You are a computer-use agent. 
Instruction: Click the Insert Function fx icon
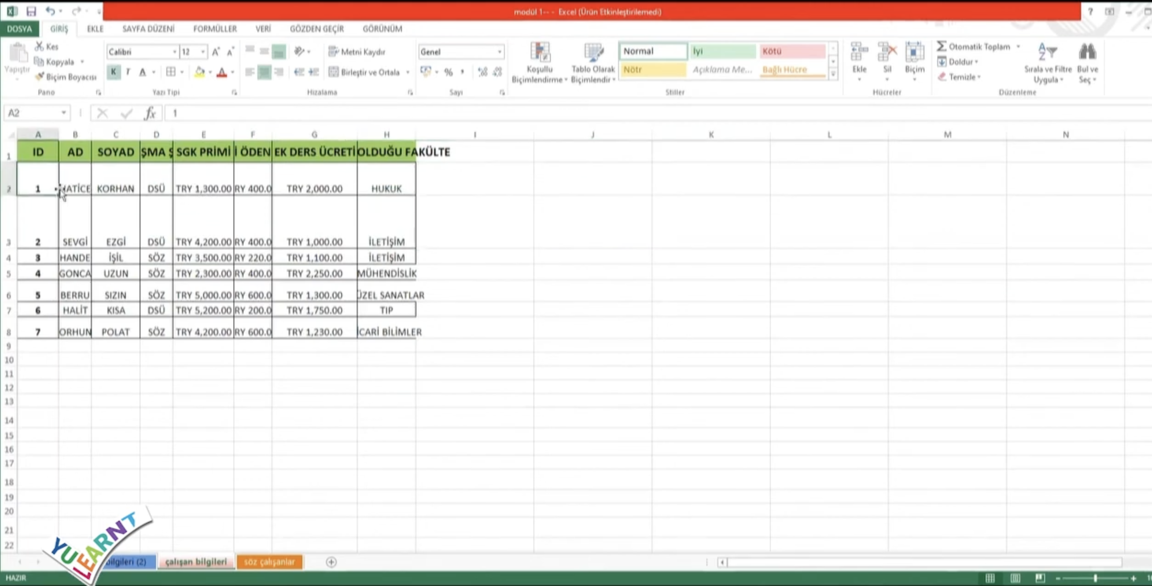tap(150, 113)
